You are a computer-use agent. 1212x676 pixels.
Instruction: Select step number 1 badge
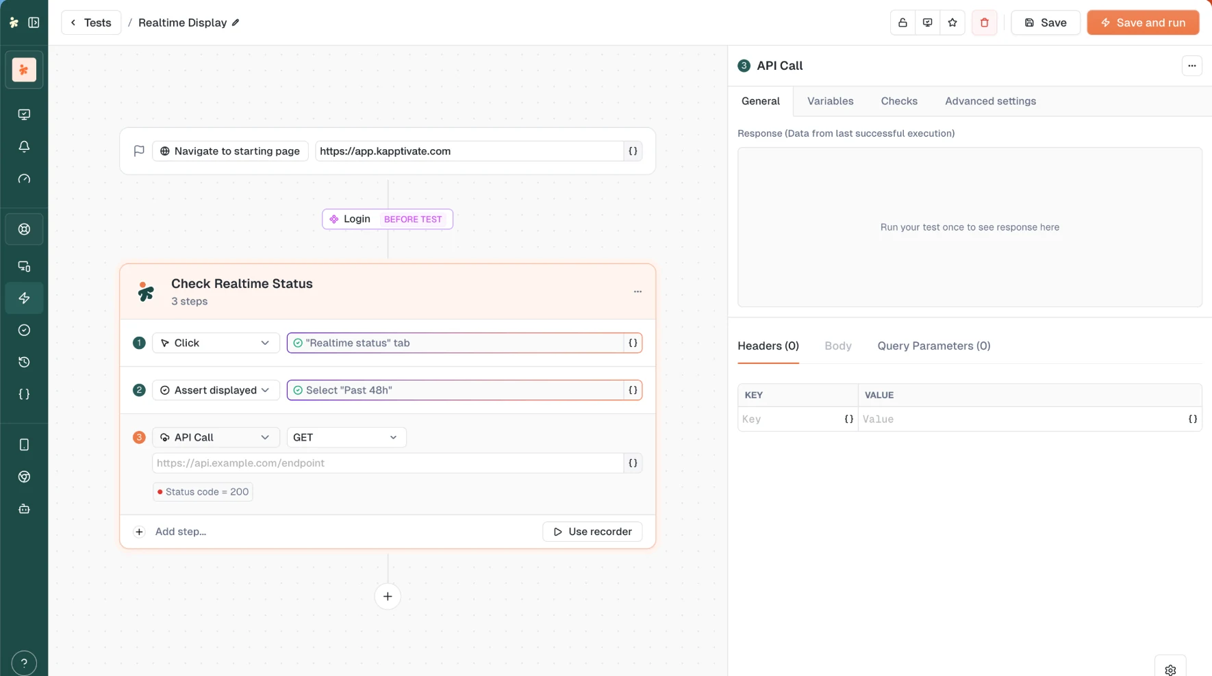139,343
